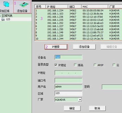122x113 pixels.
Task: Select device row 192.168.1.234
Action: (x=78, y=11)
